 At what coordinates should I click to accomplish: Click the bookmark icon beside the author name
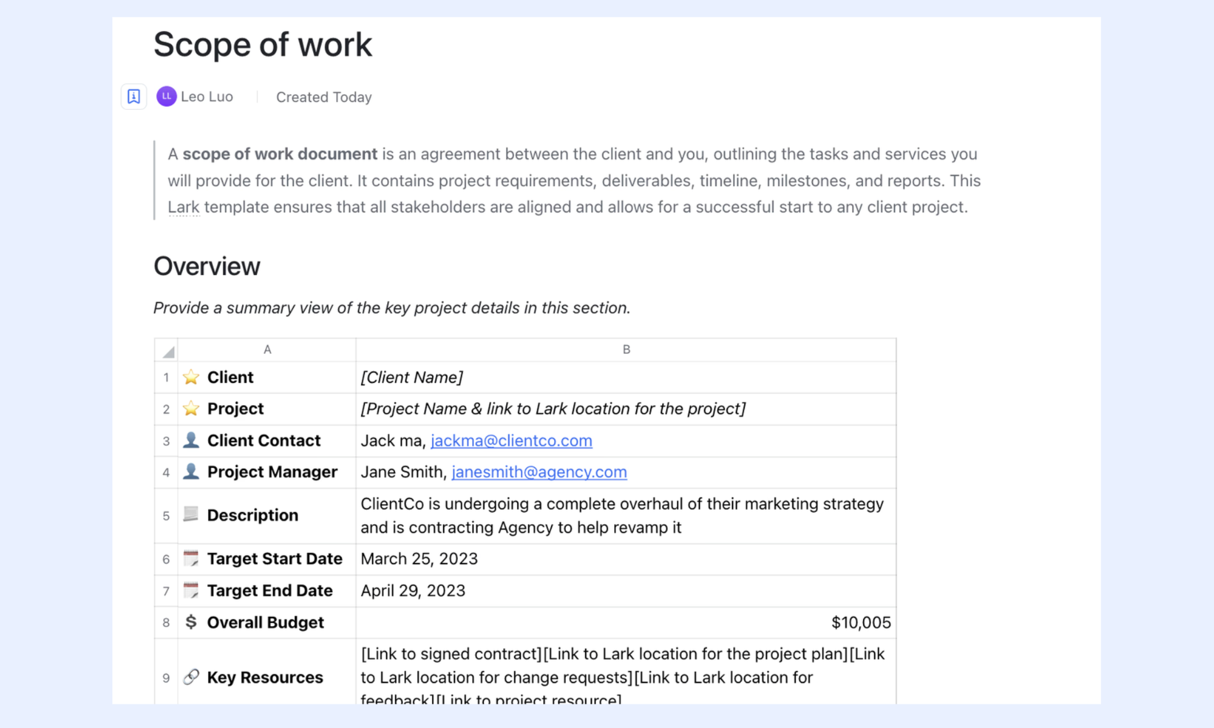tap(134, 96)
